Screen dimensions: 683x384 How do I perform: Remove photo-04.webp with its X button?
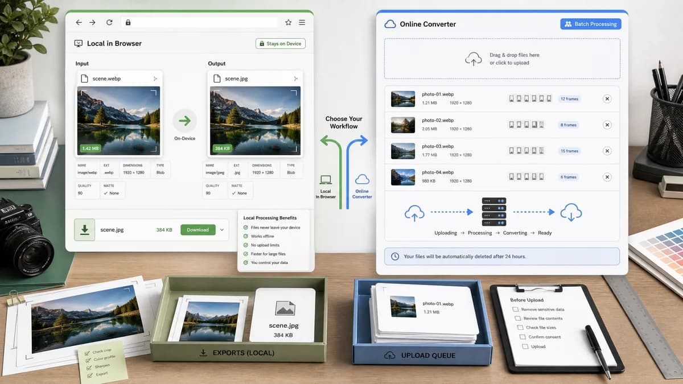click(607, 177)
